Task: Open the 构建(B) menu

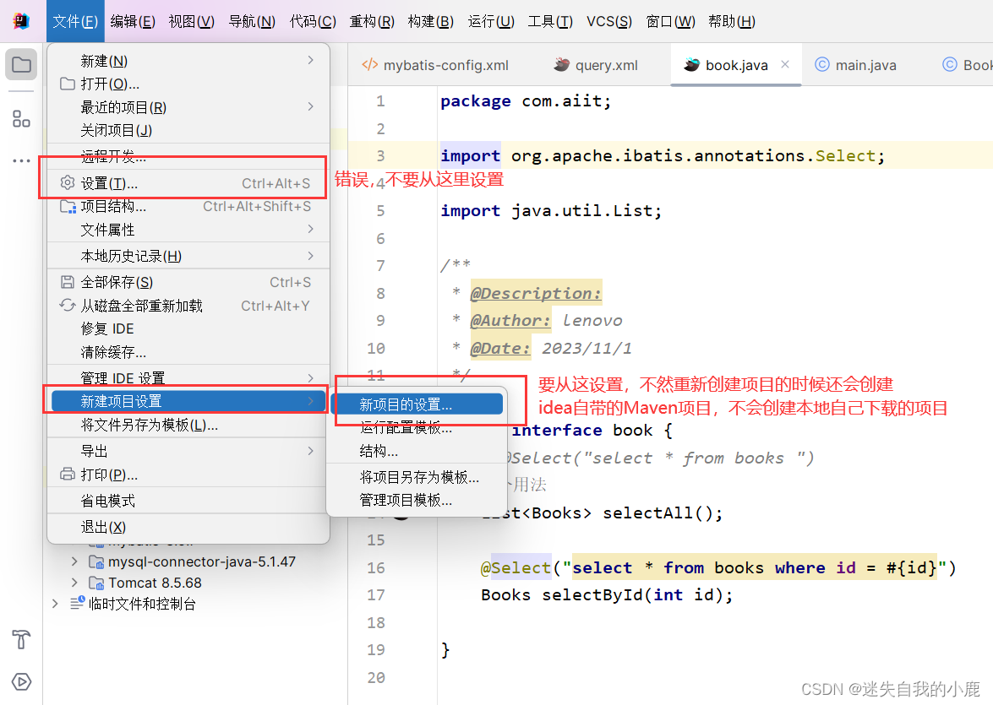Action: (431, 21)
